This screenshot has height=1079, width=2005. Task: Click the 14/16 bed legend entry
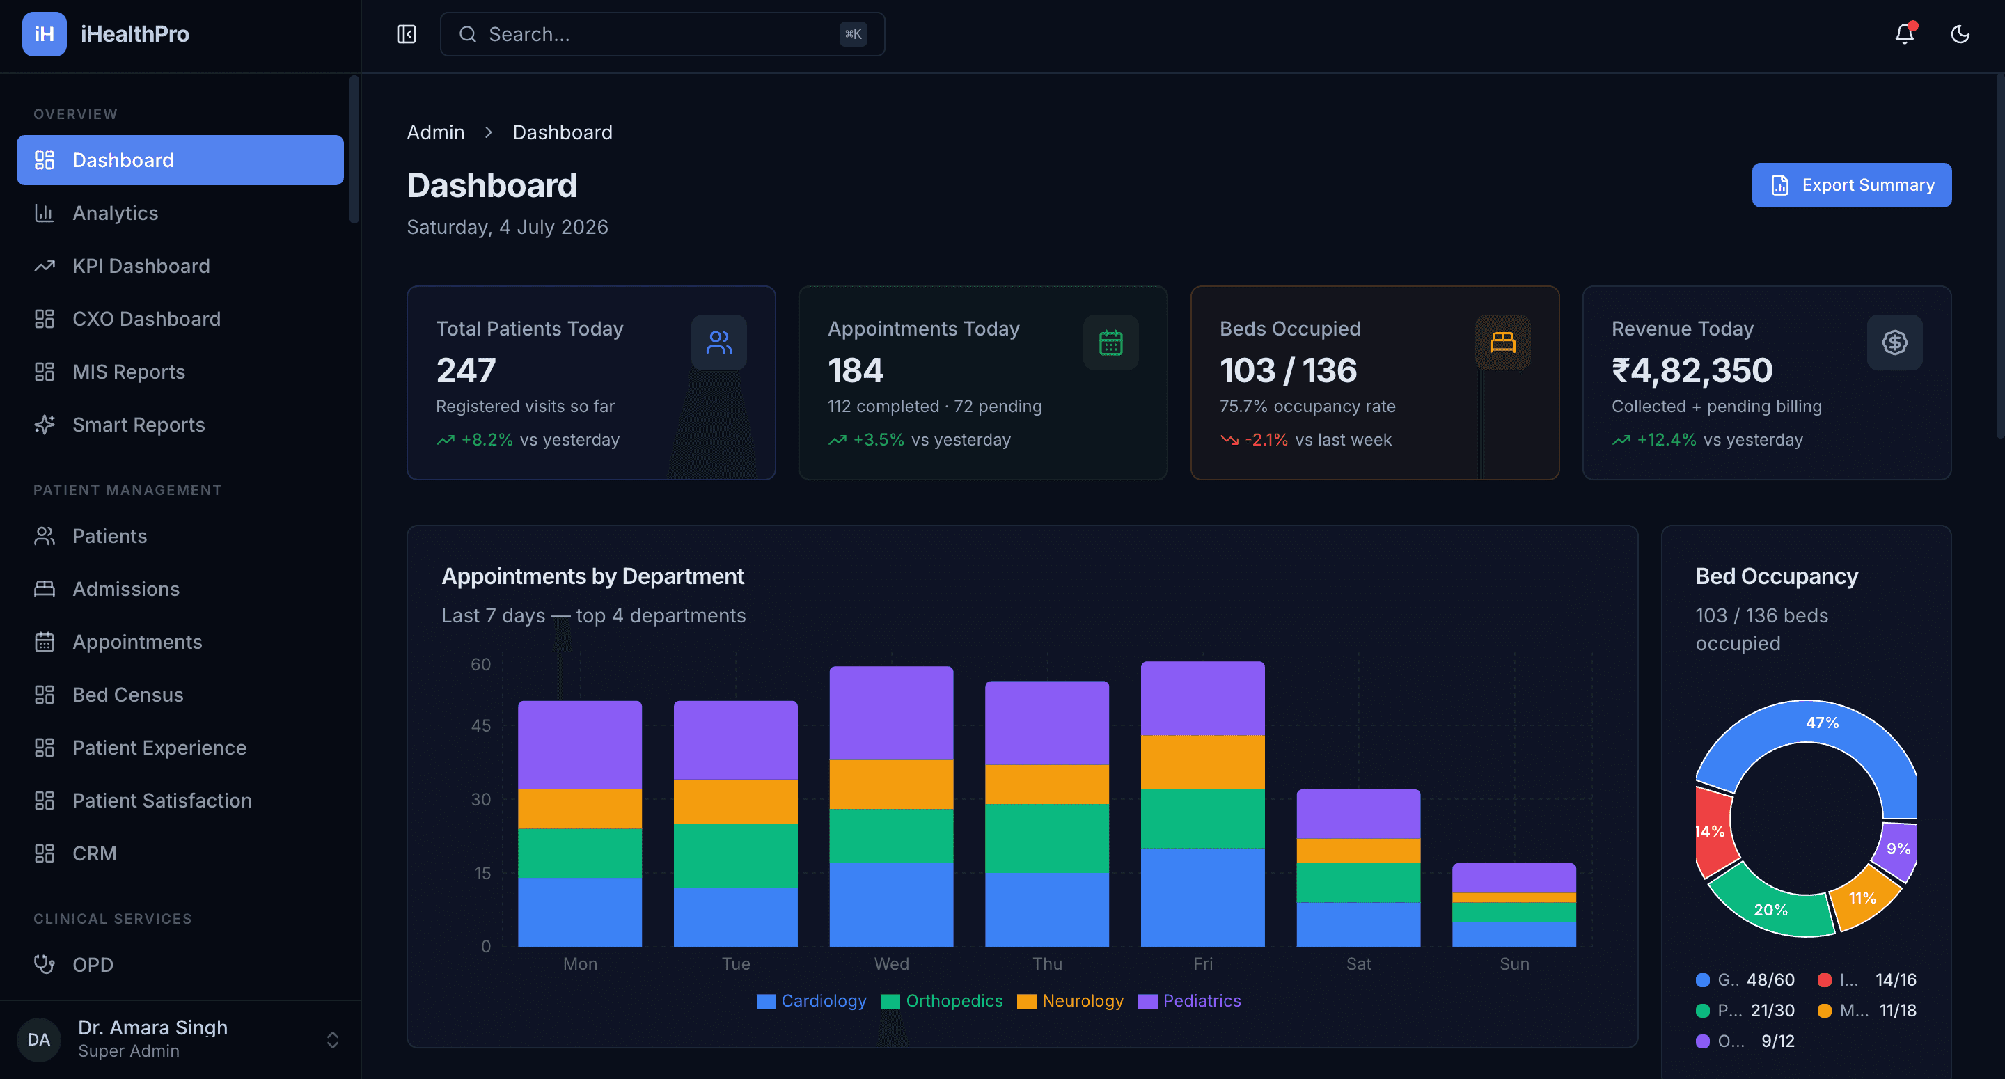(1866, 980)
